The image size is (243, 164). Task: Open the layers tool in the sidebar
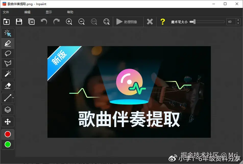8,110
